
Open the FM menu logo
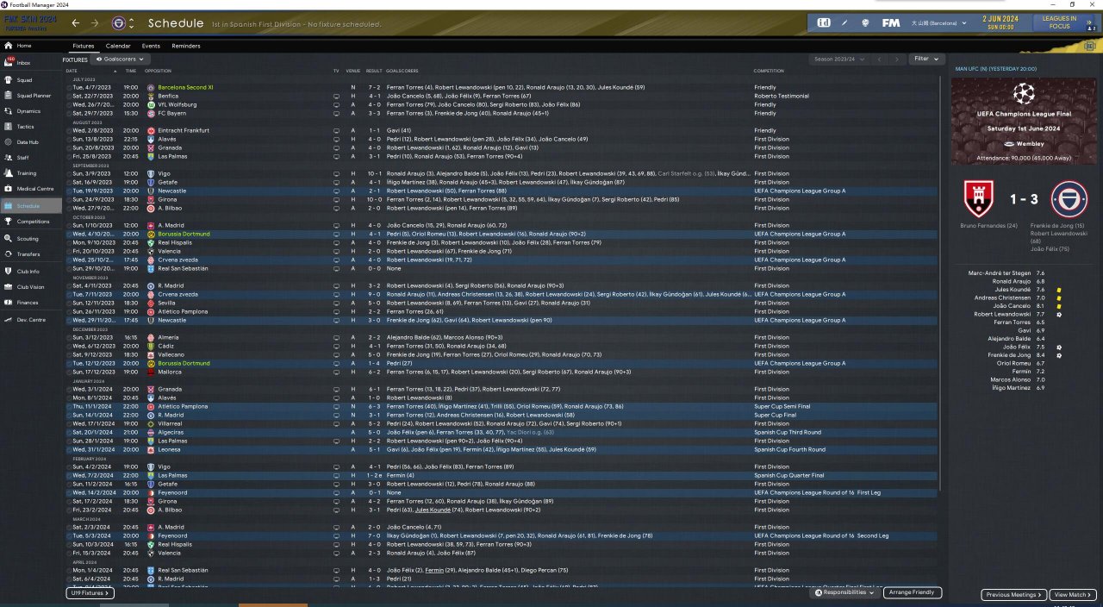click(890, 22)
